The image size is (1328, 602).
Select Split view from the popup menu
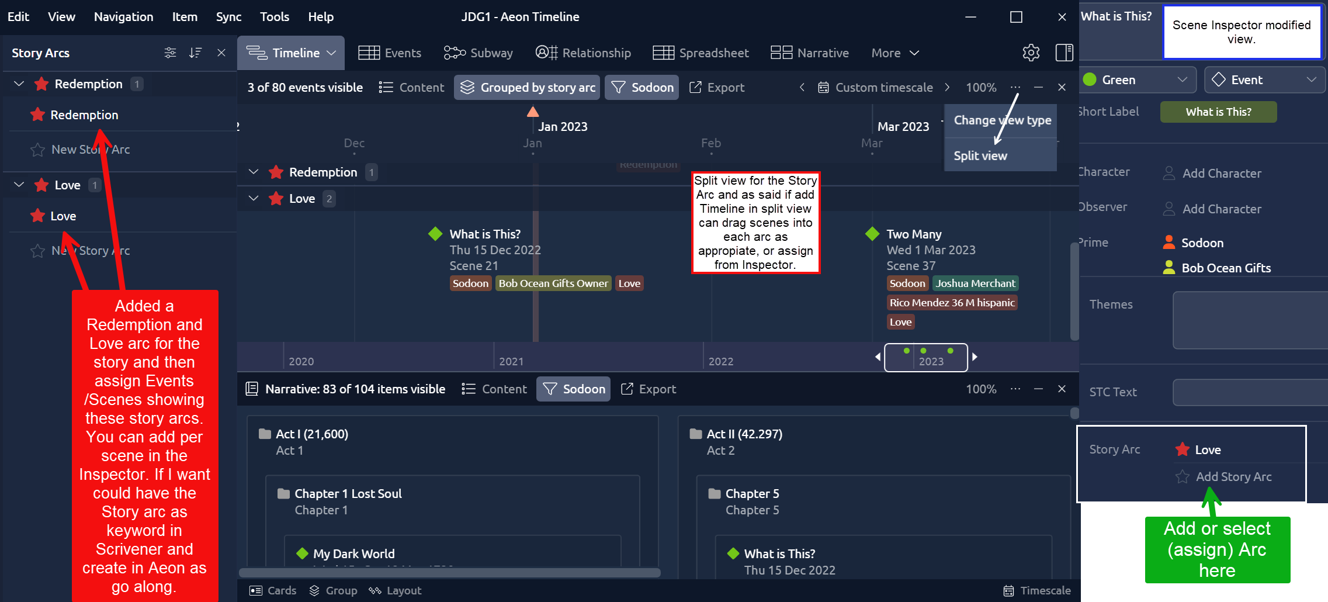[980, 155]
